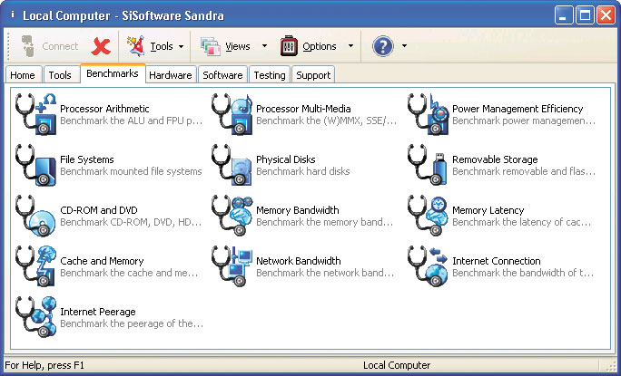This screenshot has width=621, height=376.
Task: Click "For Help, press F1" status text
Action: pyautogui.click(x=44, y=365)
